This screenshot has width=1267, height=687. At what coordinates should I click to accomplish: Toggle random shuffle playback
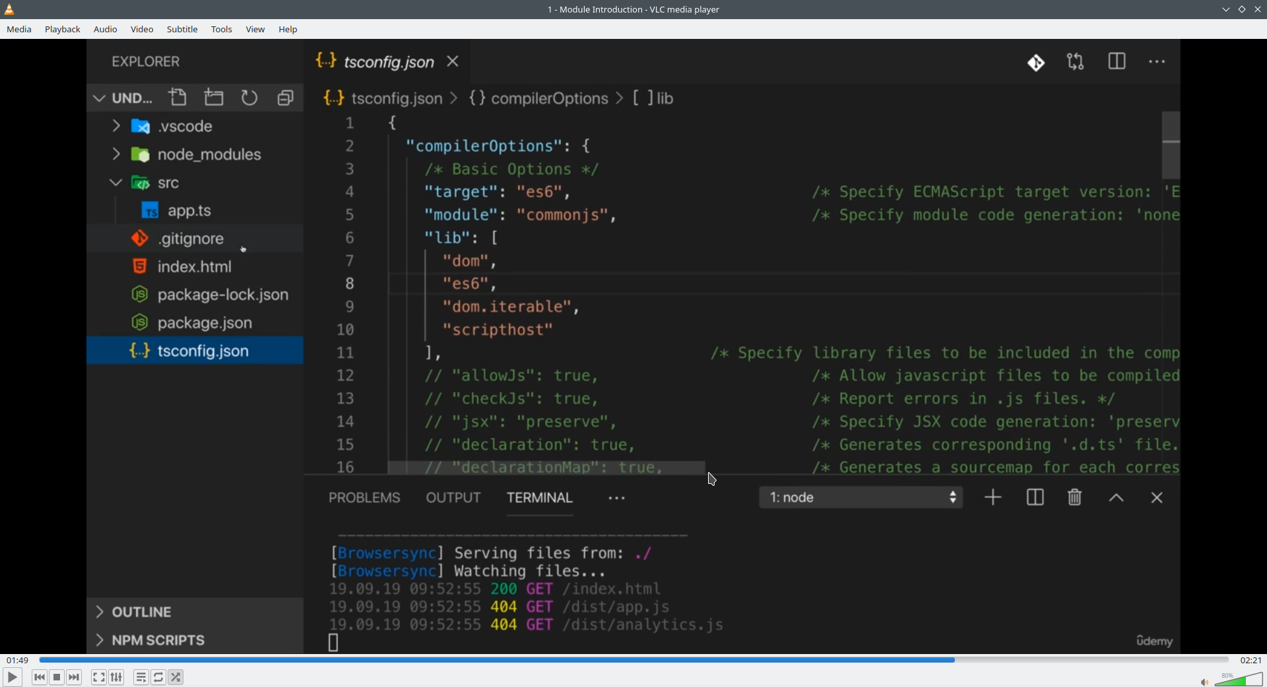pos(176,677)
